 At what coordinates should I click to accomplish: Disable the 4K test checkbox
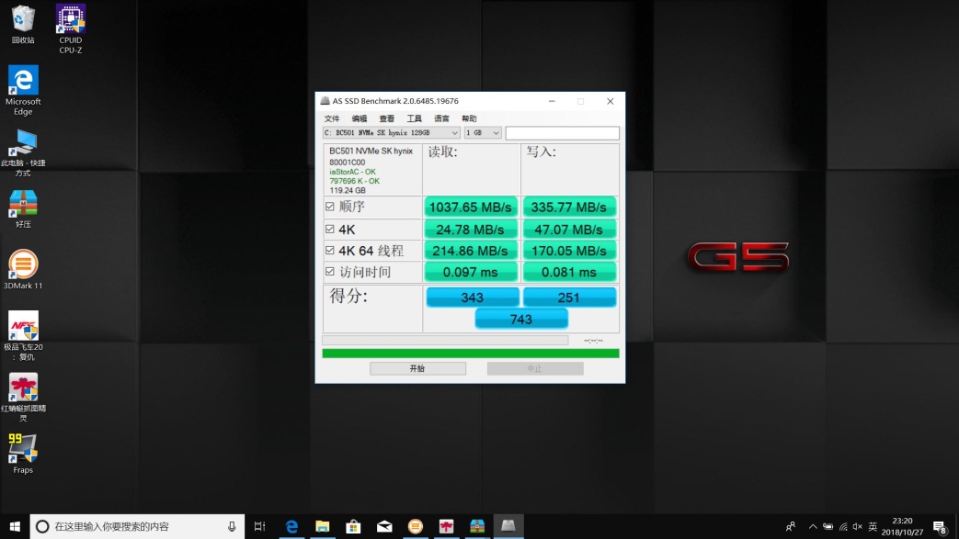point(330,229)
